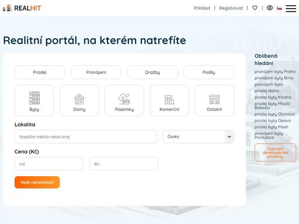The height and width of the screenshot is (224, 299).
Task: Open recently viewed via the eye icon
Action: click(x=270, y=8)
